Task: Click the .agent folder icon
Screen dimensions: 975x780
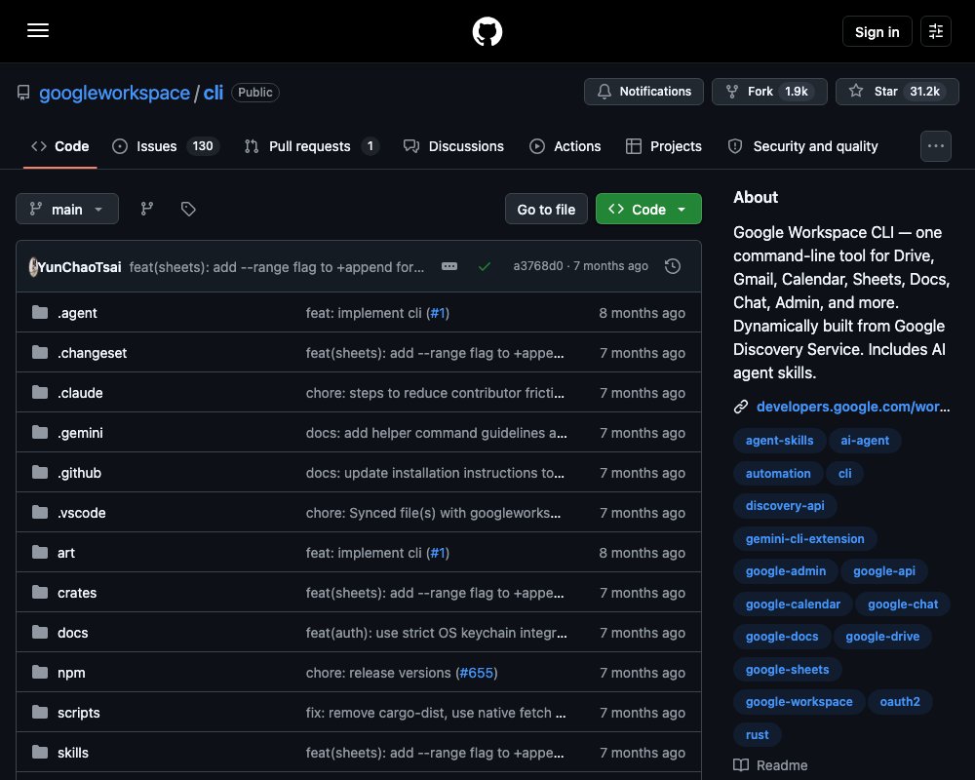Action: pyautogui.click(x=40, y=312)
